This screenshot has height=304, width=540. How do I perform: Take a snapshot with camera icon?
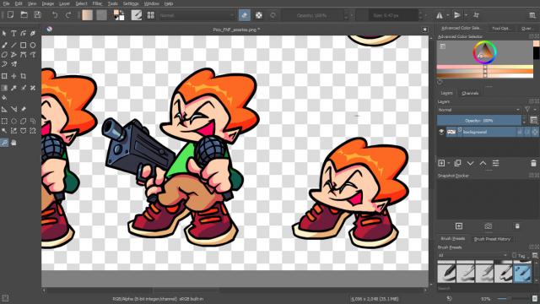[488, 226]
